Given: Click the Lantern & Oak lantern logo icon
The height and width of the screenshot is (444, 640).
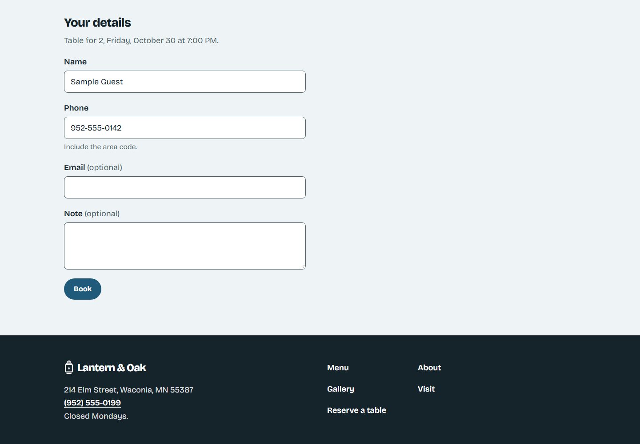Looking at the screenshot, I should (x=69, y=367).
